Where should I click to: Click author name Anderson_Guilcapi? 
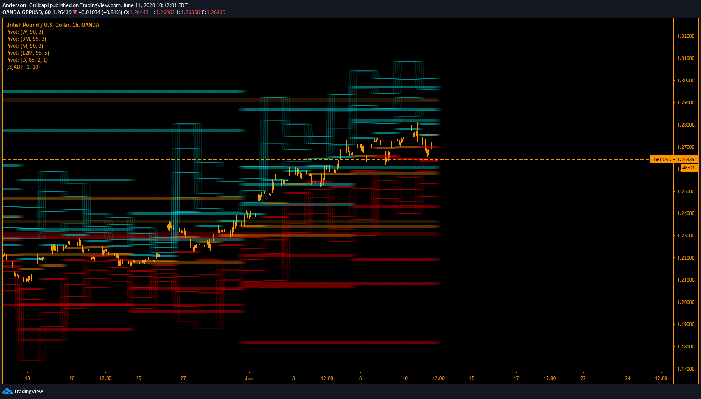(26, 5)
